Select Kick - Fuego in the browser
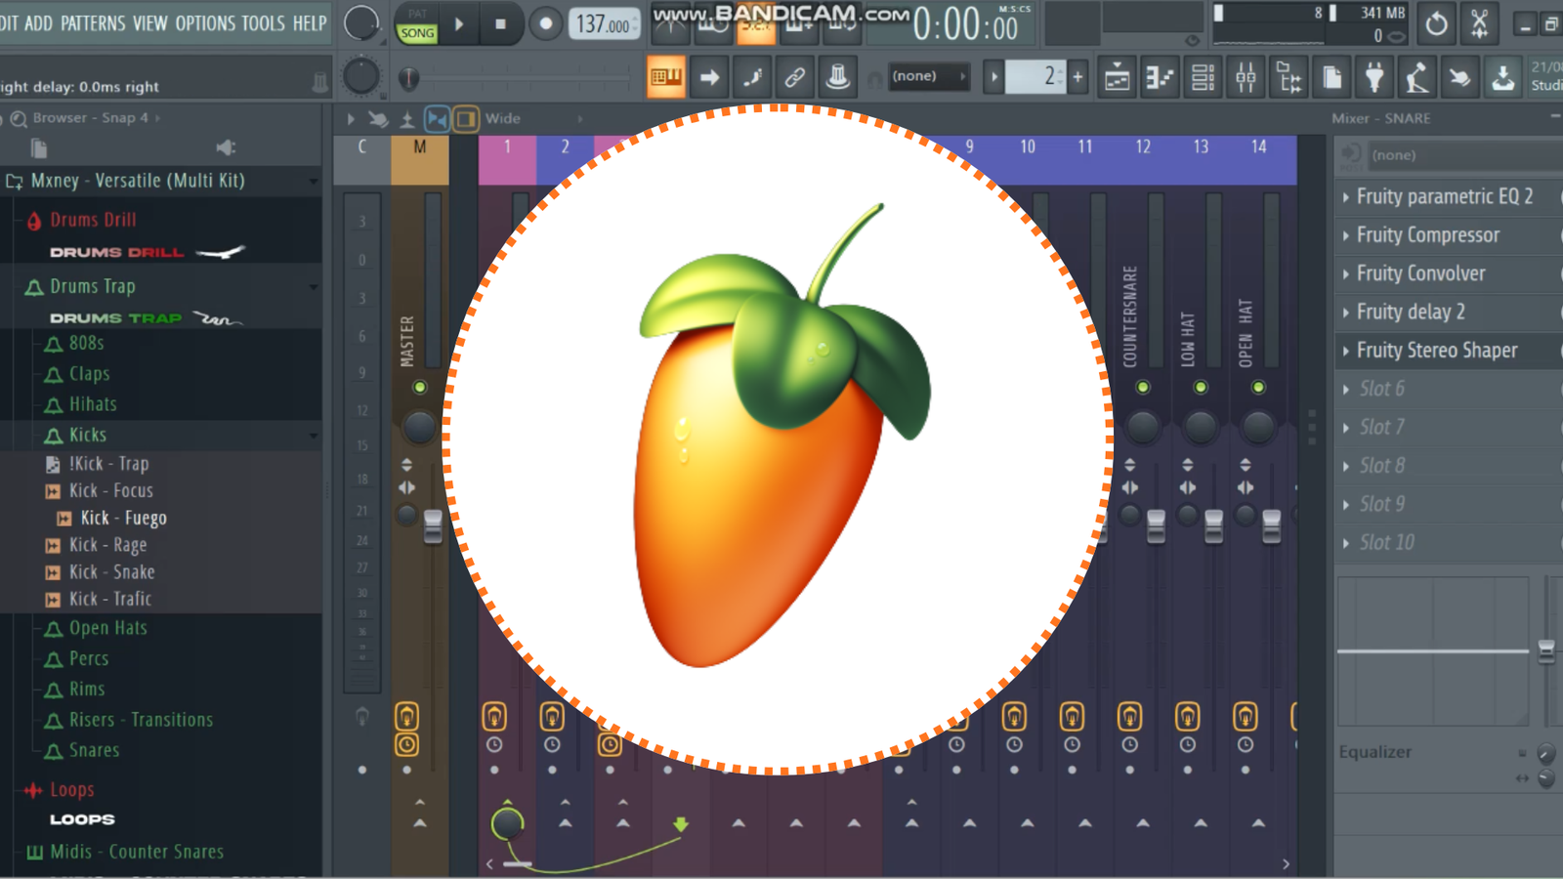Viewport: 1563px width, 879px height. 125,518
